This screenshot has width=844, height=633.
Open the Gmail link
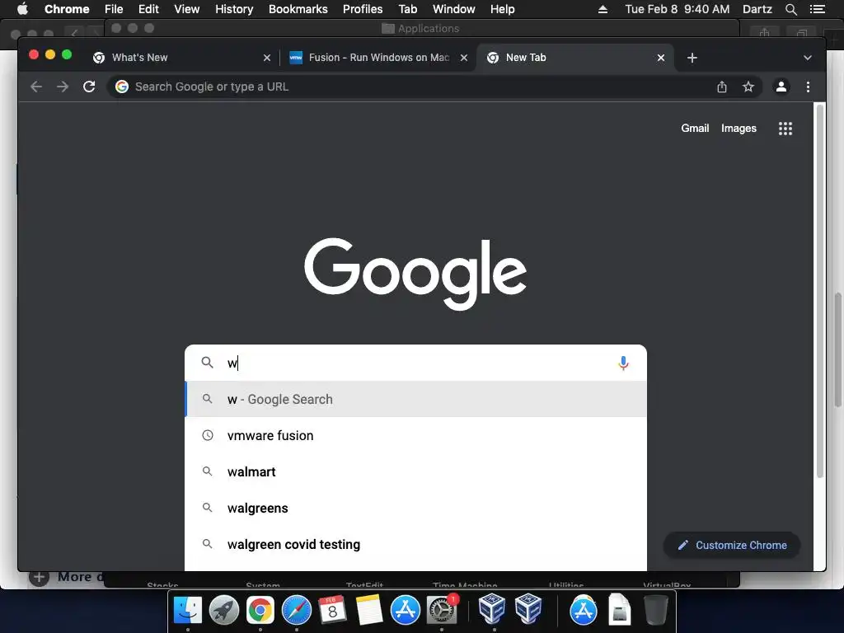click(x=695, y=128)
